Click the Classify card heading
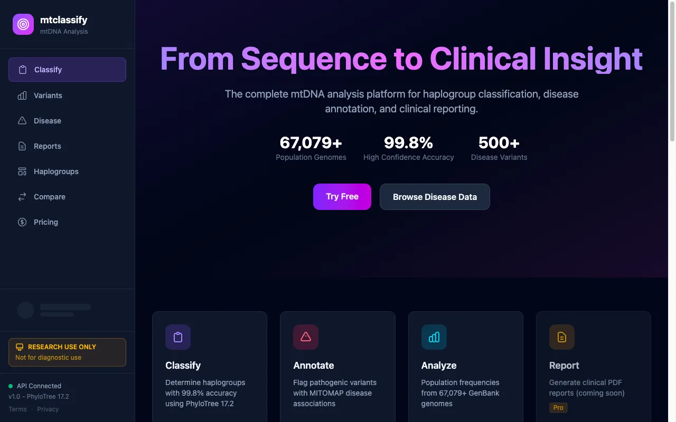This screenshot has width=676, height=422. pyautogui.click(x=183, y=366)
